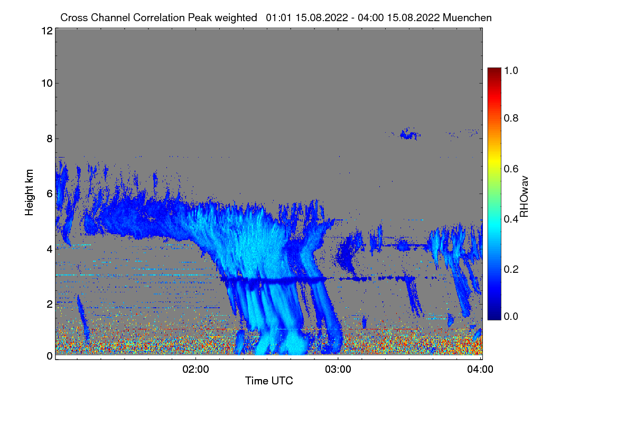Click the height axis label '12'
The width and height of the screenshot is (634, 423).
[46, 31]
